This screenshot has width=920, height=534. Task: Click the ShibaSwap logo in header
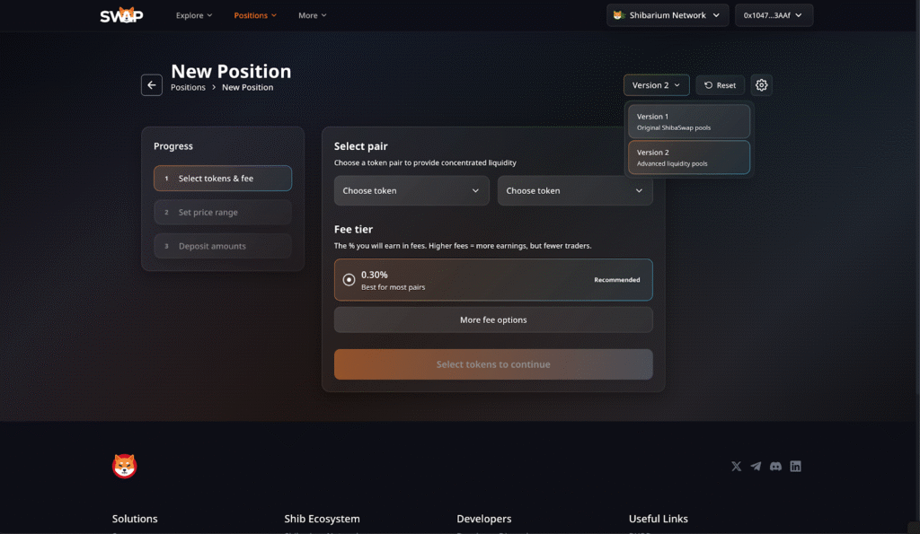121,15
